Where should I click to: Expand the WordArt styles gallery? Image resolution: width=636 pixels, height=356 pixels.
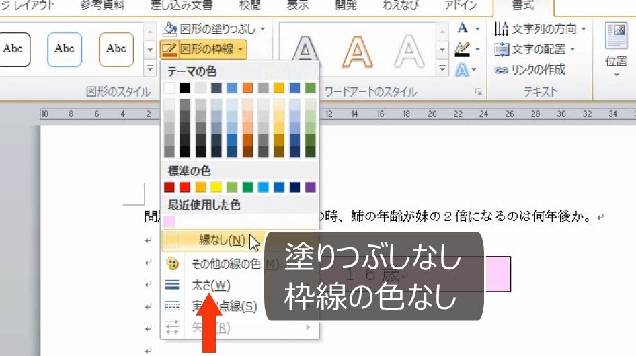pyautogui.click(x=442, y=68)
